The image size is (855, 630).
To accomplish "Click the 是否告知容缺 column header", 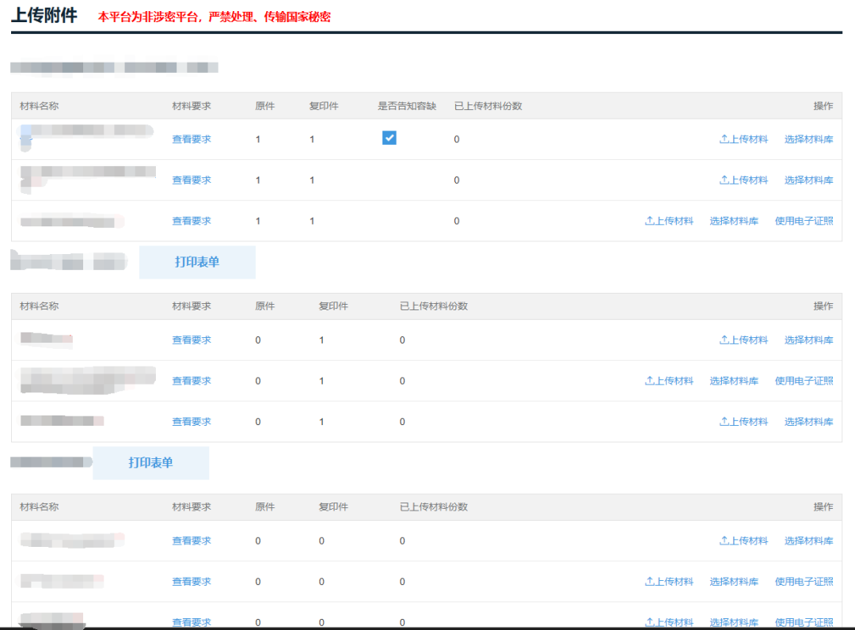I will click(x=407, y=106).
